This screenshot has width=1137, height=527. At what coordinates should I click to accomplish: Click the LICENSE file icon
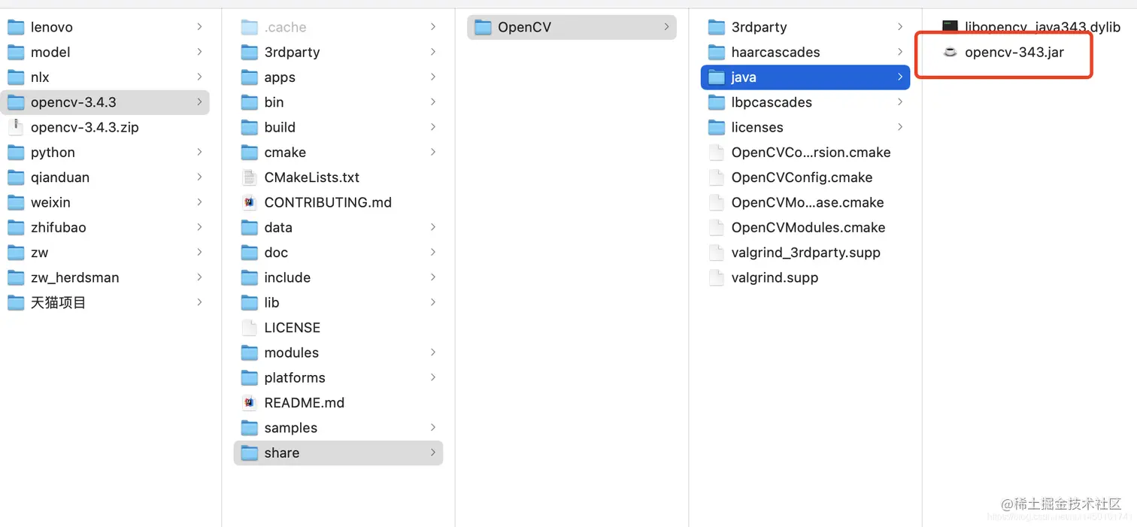point(250,328)
